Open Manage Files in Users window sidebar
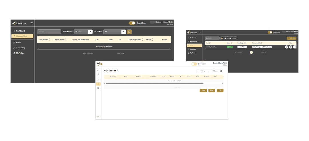309x141 pixels. coord(193,41)
